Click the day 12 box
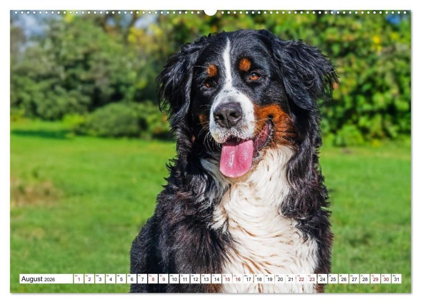The height and width of the screenshot is (303, 421). pos(195,279)
